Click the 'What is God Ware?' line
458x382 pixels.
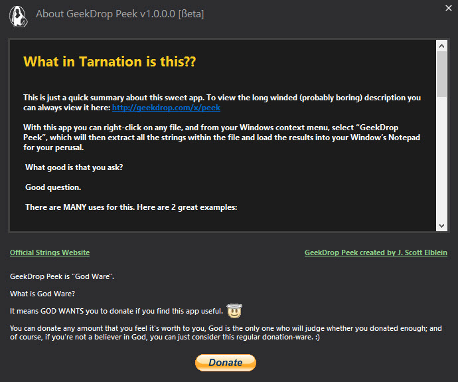click(x=42, y=294)
